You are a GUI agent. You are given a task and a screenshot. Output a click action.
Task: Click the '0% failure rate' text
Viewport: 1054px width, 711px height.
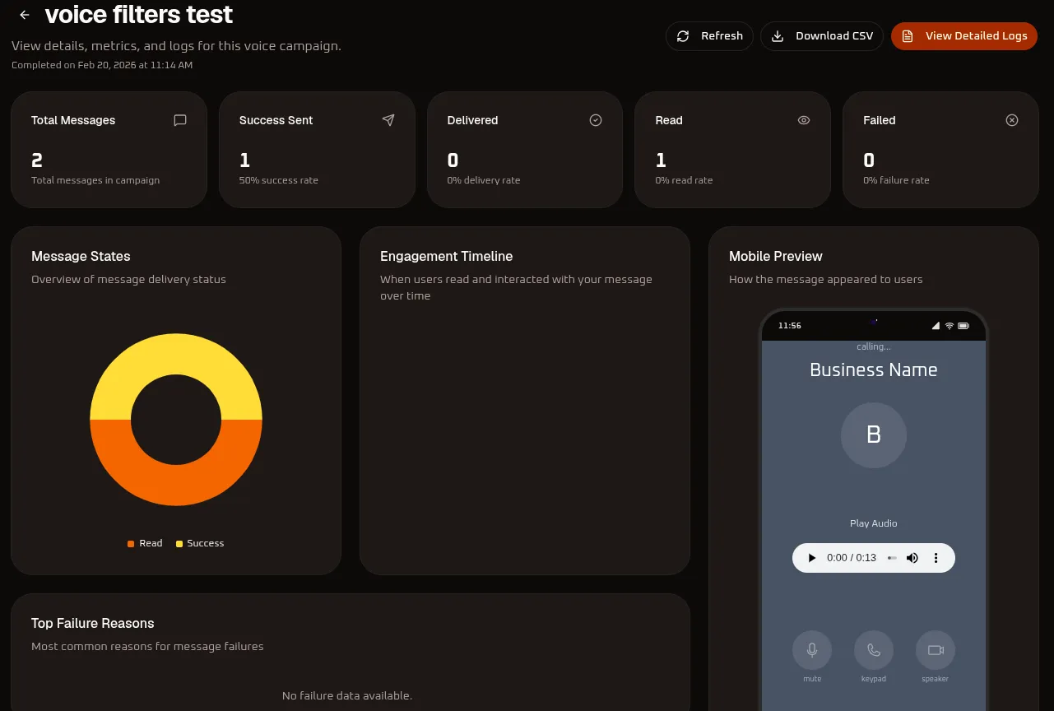tap(896, 180)
